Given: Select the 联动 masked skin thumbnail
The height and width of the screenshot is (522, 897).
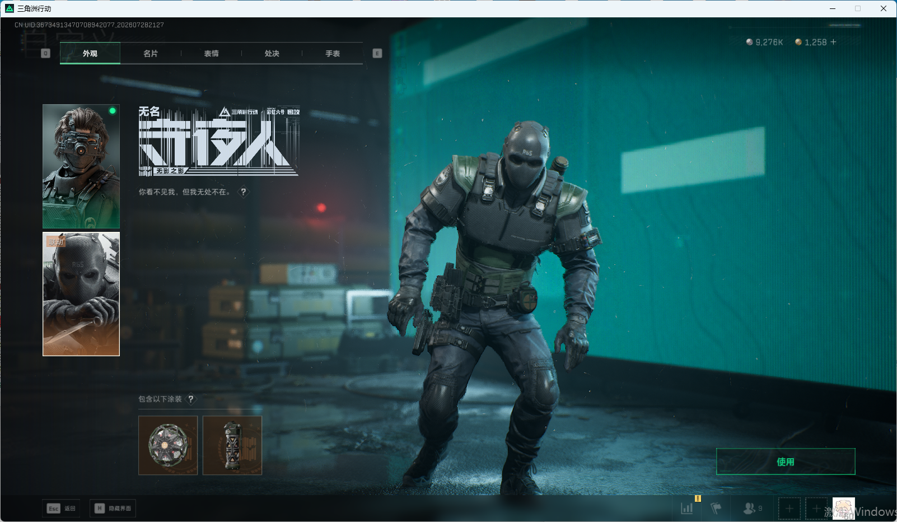Looking at the screenshot, I should (81, 294).
